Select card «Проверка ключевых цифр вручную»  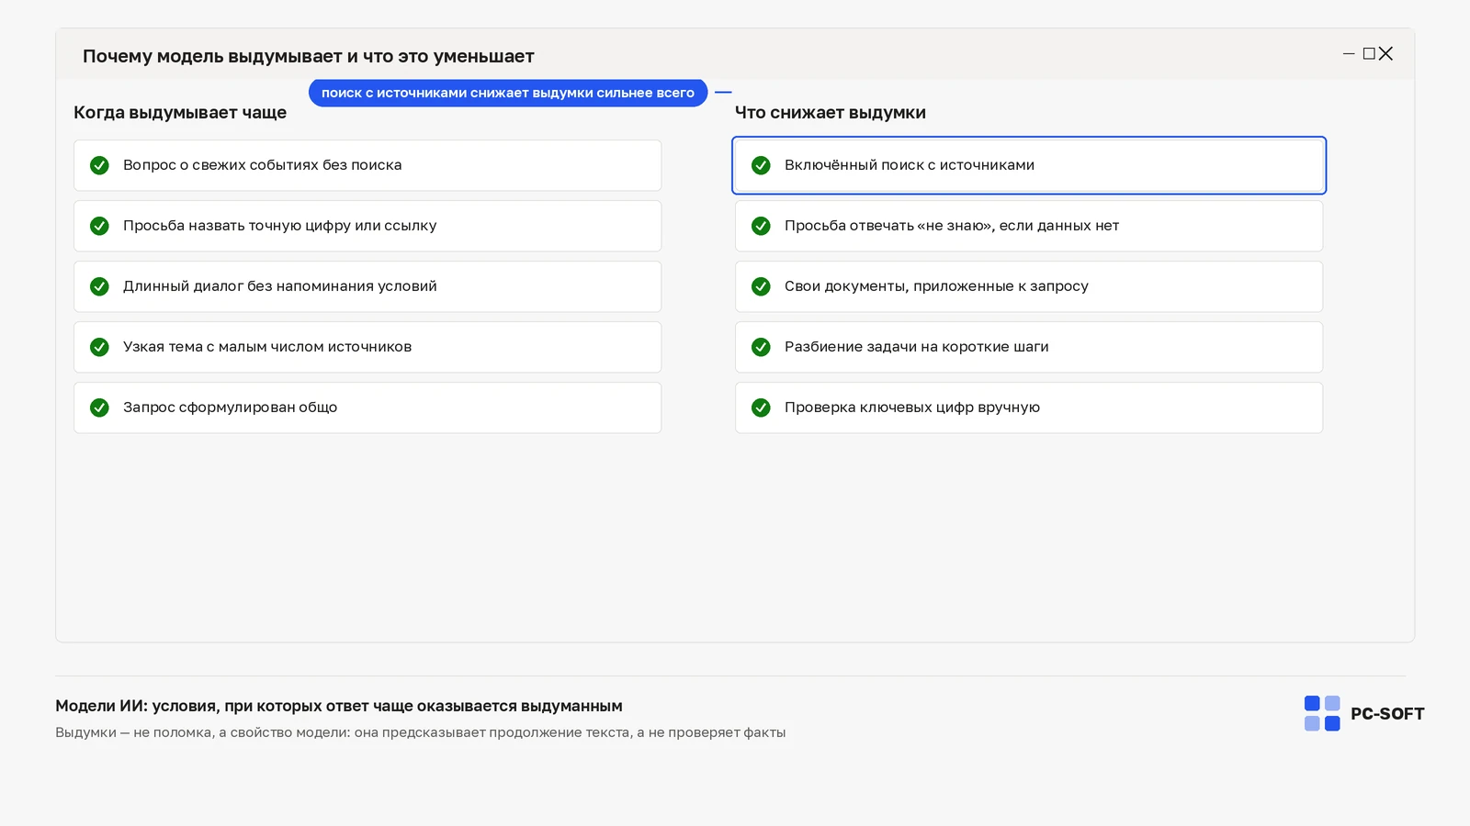pos(1029,407)
